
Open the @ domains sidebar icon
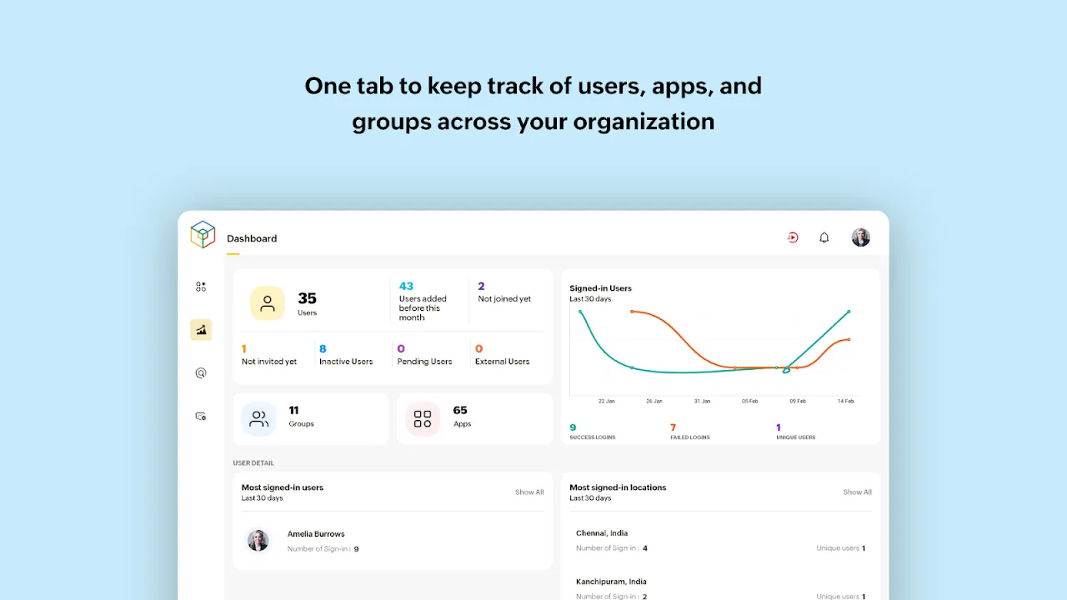point(201,373)
